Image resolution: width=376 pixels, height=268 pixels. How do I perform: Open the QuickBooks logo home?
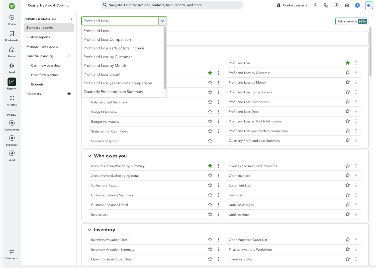click(x=12, y=6)
